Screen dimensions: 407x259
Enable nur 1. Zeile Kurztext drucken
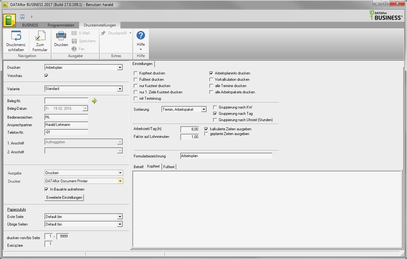(x=136, y=92)
